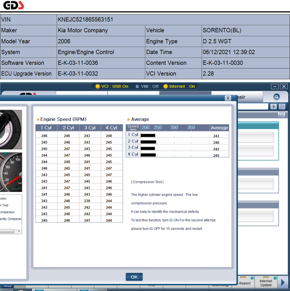Click the VCI : USB On status indicator
Image resolution: width=290 pixels, height=291 pixels.
pyautogui.click(x=112, y=86)
